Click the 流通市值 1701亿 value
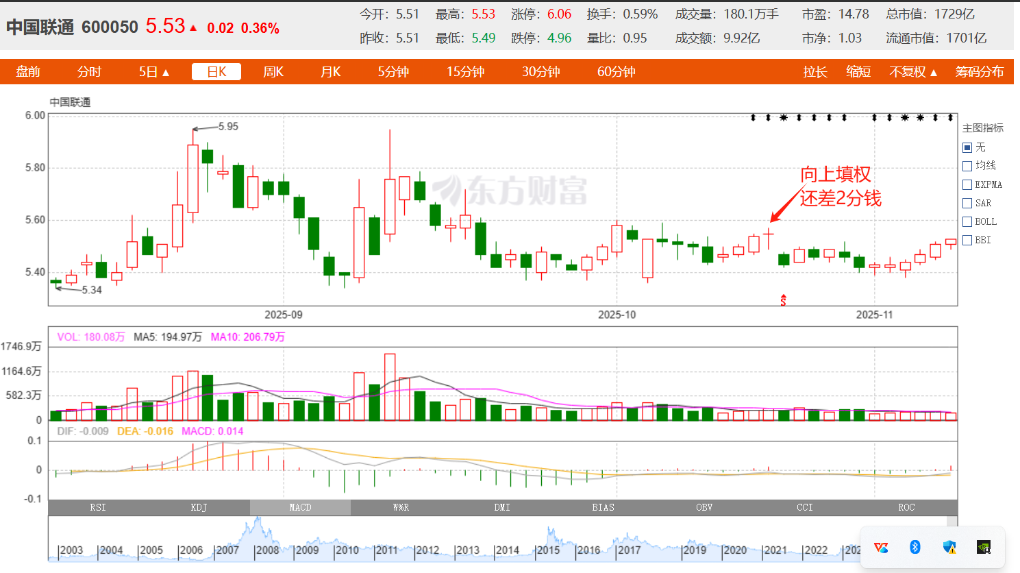1020x573 pixels. [967, 38]
